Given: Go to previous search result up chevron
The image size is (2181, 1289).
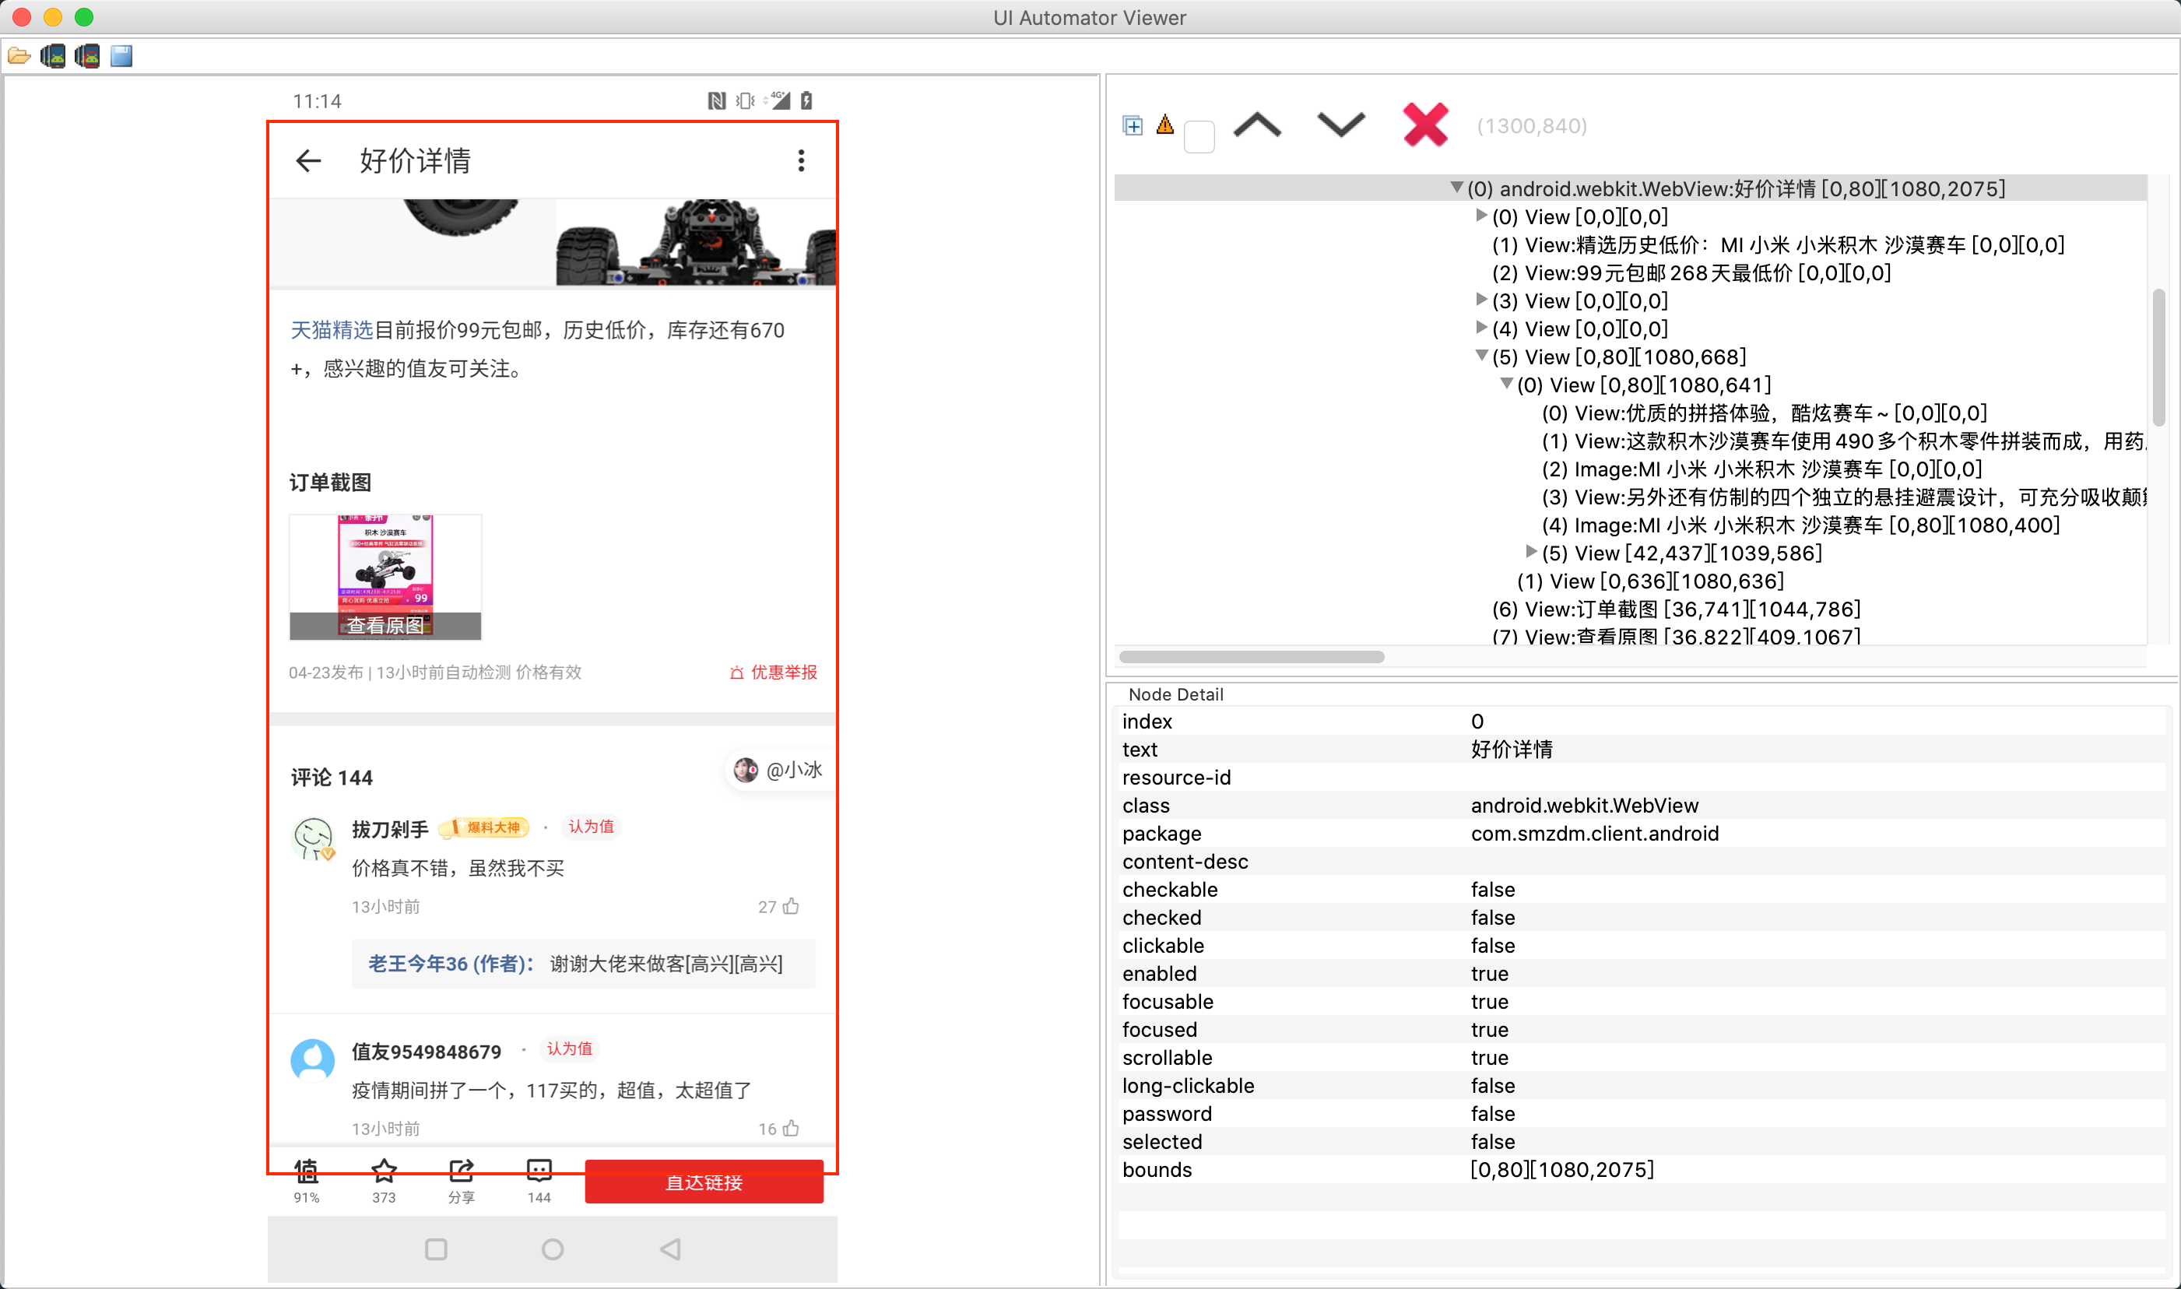Looking at the screenshot, I should point(1257,126).
